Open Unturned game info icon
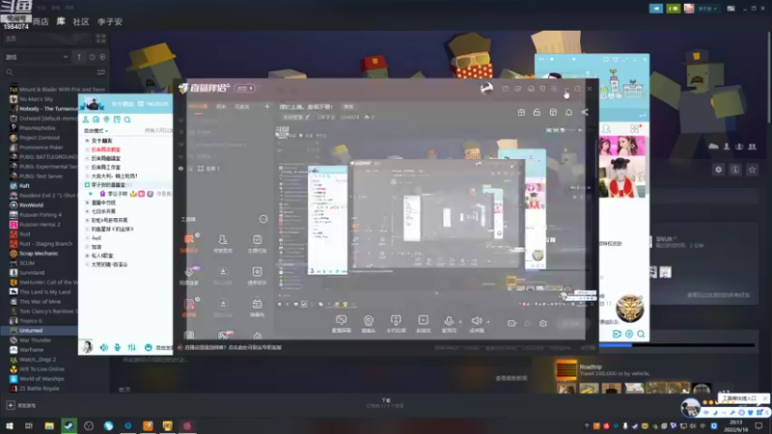Viewport: 772px width, 434px height. coord(735,170)
